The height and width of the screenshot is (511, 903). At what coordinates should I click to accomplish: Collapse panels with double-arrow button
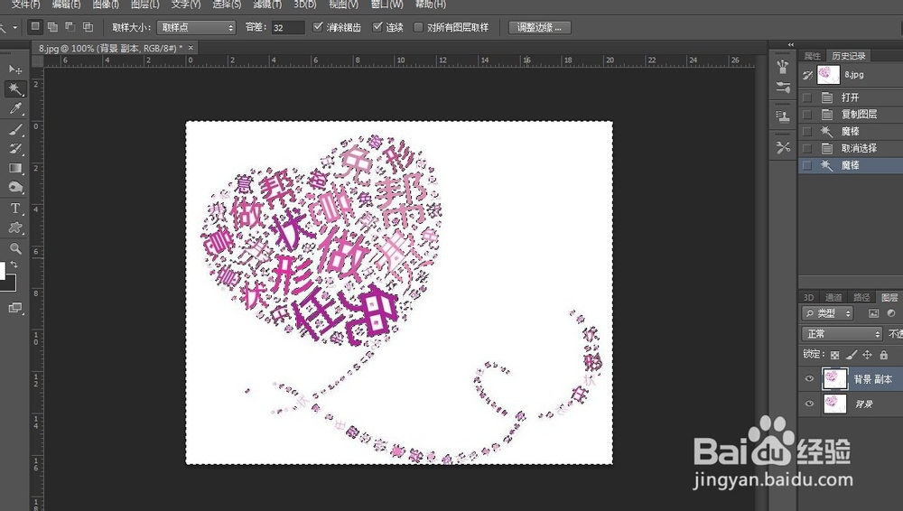click(x=791, y=44)
